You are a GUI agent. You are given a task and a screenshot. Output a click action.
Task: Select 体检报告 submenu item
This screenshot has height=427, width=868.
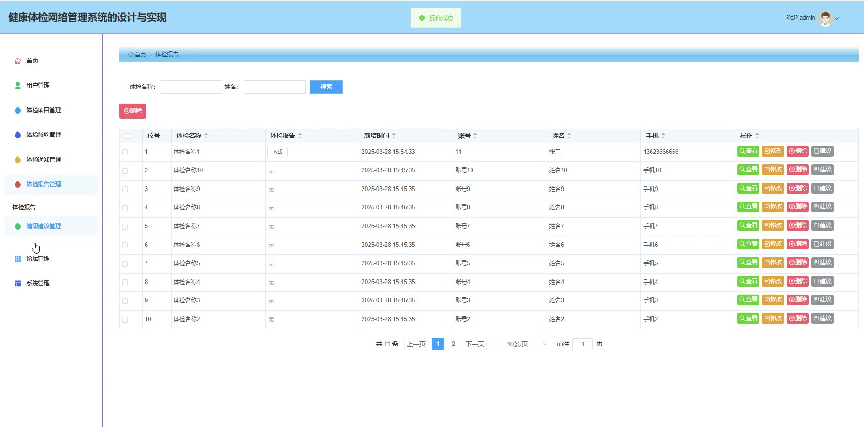tap(24, 207)
